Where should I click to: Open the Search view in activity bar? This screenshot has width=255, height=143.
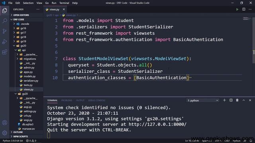4,21
